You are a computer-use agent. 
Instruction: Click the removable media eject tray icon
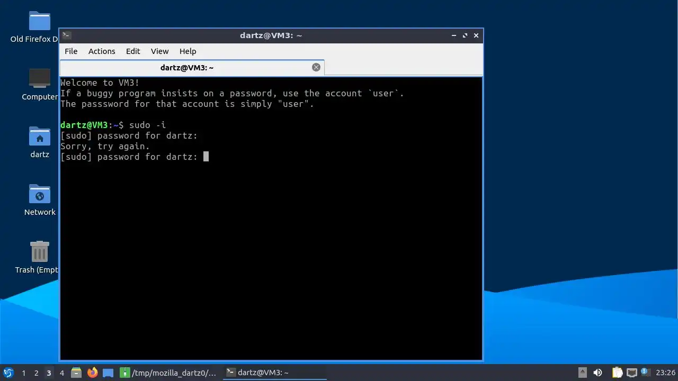tap(582, 373)
